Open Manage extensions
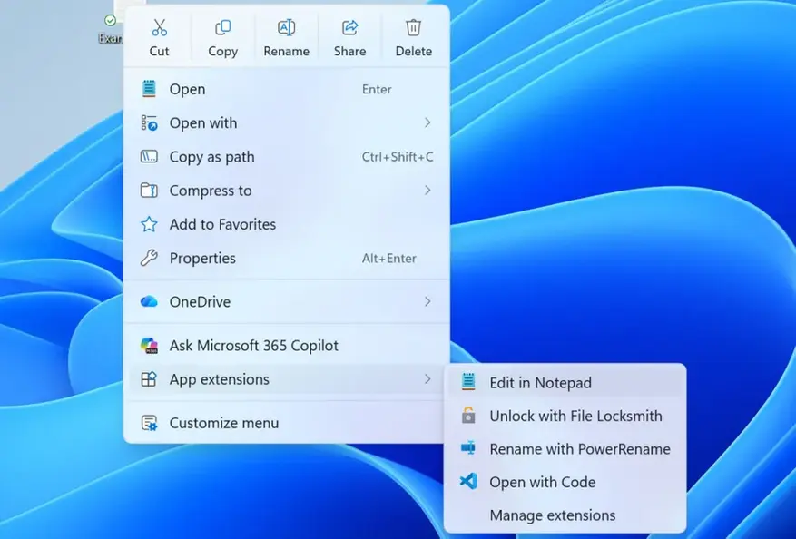Image resolution: width=796 pixels, height=539 pixels. coord(565,515)
